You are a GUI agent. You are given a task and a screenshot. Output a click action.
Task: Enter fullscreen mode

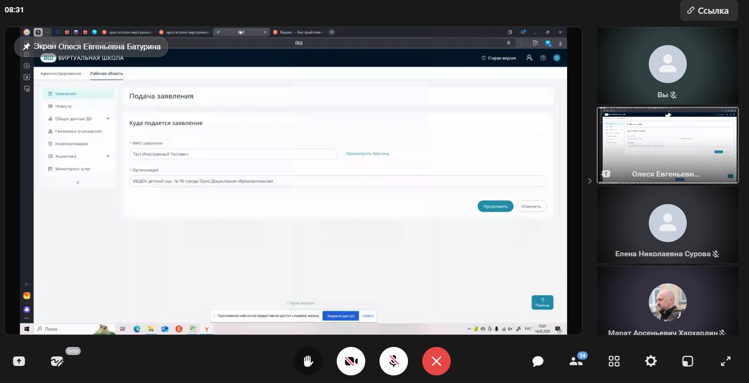click(x=725, y=361)
